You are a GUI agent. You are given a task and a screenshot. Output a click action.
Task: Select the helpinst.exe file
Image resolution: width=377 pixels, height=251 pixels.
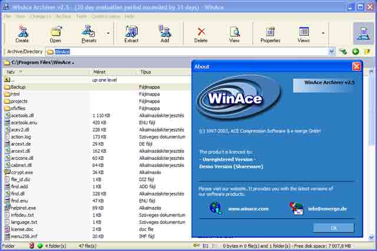pyautogui.click(x=97, y=208)
